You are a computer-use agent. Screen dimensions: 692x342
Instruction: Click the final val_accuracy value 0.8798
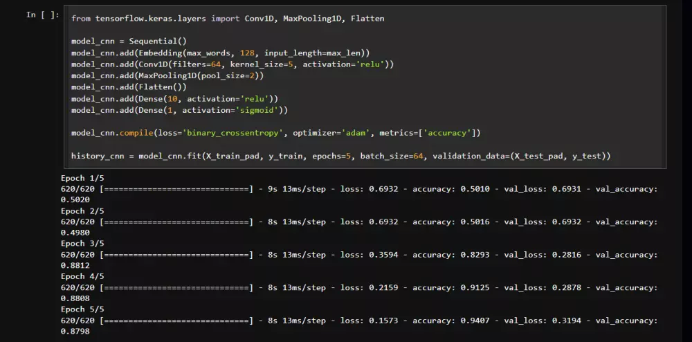tap(75, 332)
